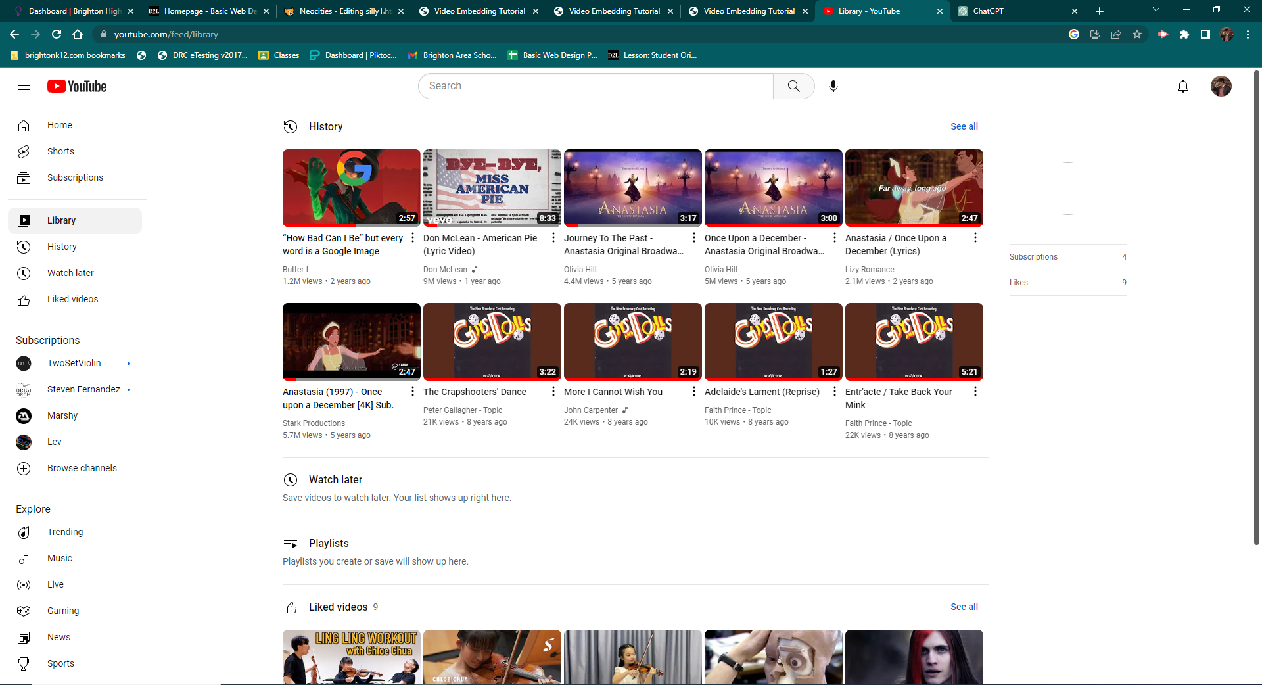Viewport: 1262px width, 685px height.
Task: Open News under Explore
Action: (75, 637)
